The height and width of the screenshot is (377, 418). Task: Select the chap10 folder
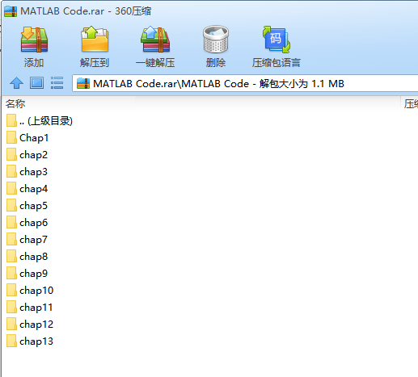click(30, 291)
